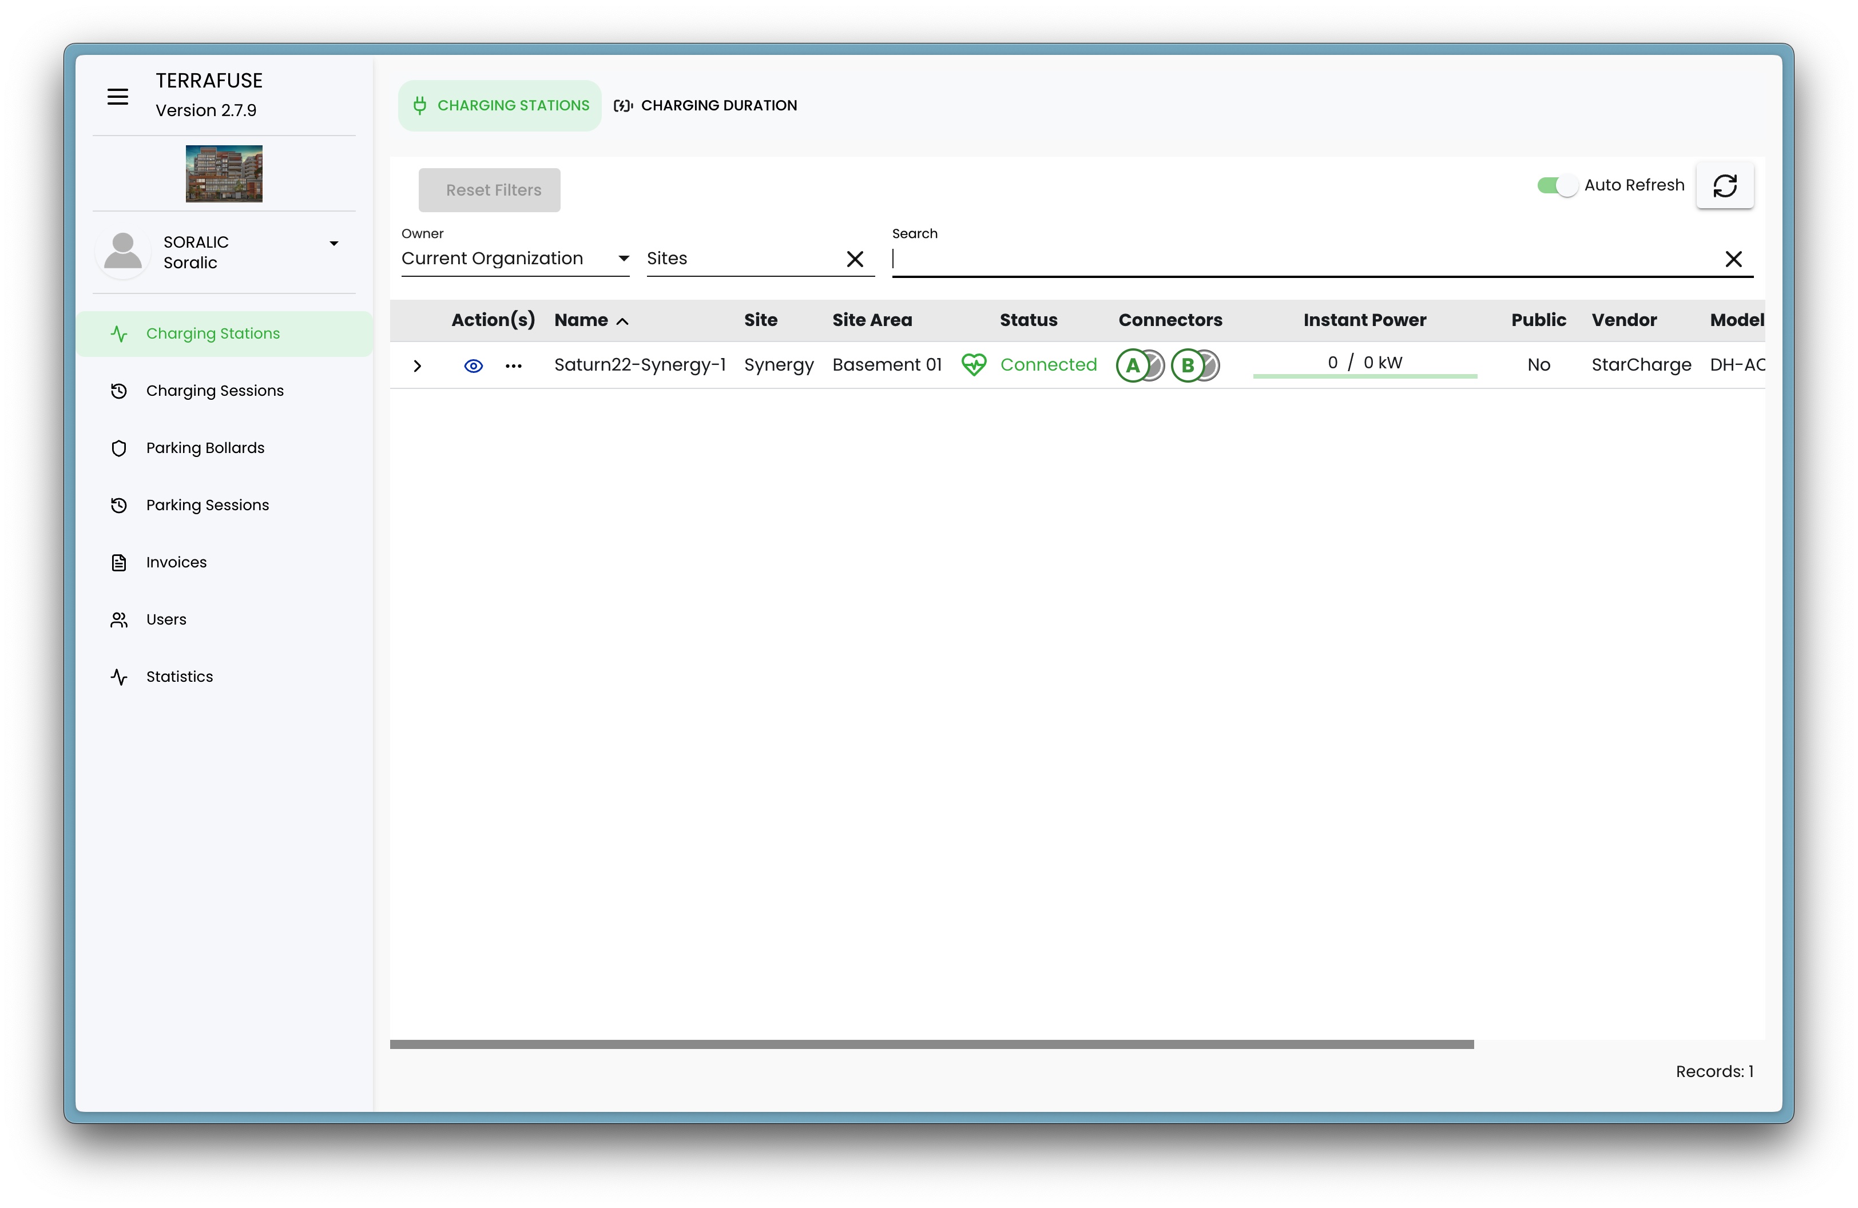
Task: Go to Parking Sessions
Action: [x=208, y=505]
